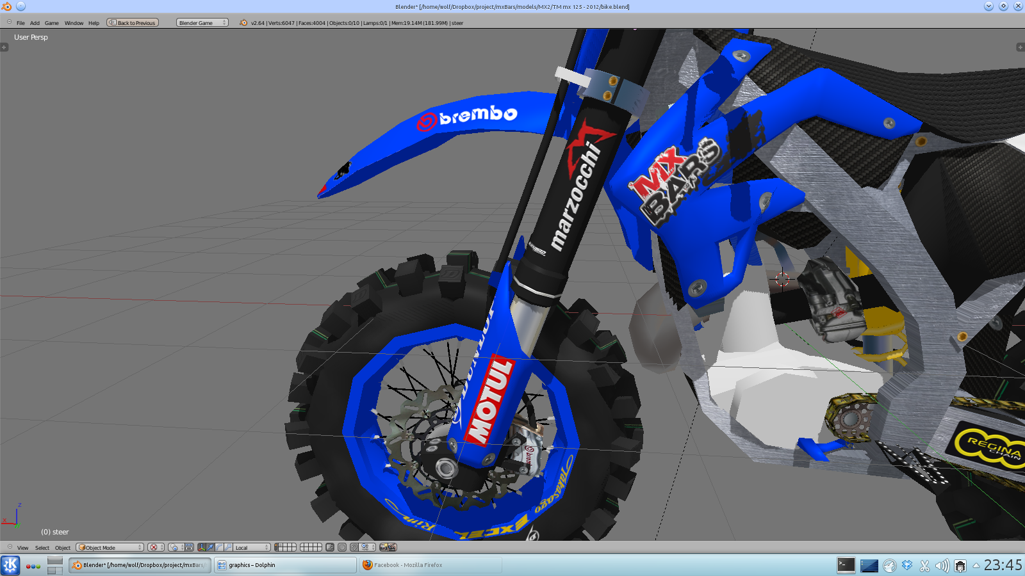The image size is (1025, 576).
Task: Open the volume speaker control
Action: 942,566
